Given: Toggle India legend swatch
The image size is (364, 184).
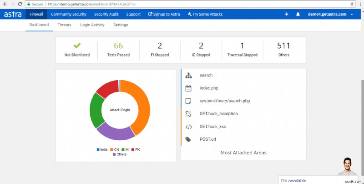Looking at the screenshot, I should [x=98, y=150].
